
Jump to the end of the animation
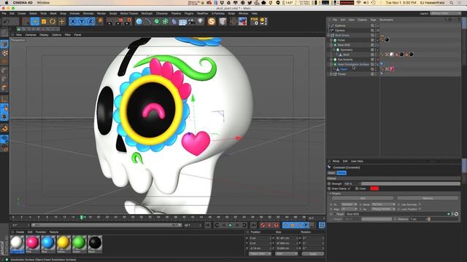[x=253, y=225]
